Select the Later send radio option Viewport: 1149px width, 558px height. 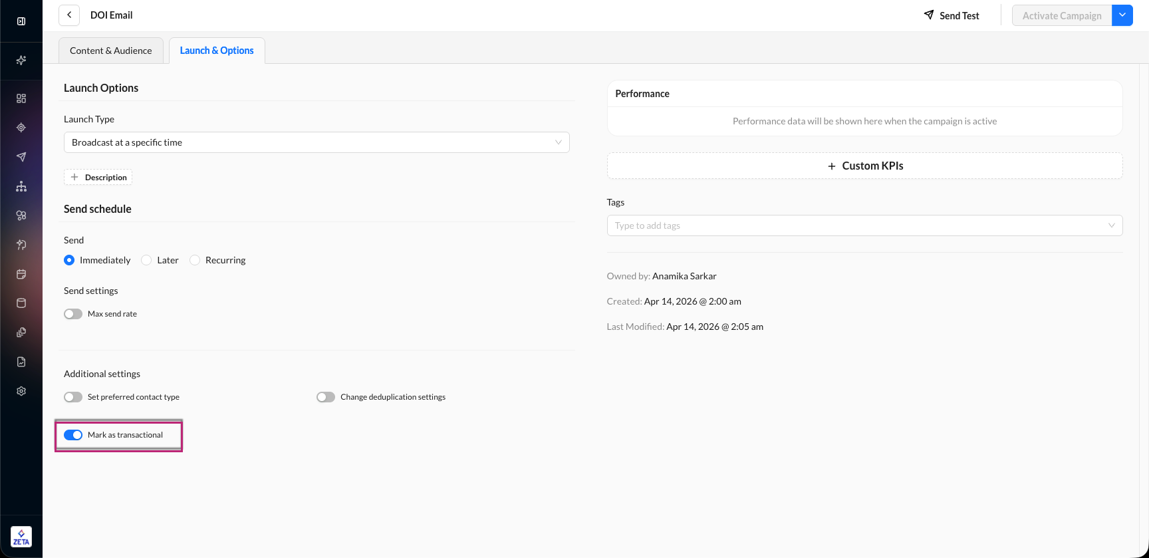point(146,260)
